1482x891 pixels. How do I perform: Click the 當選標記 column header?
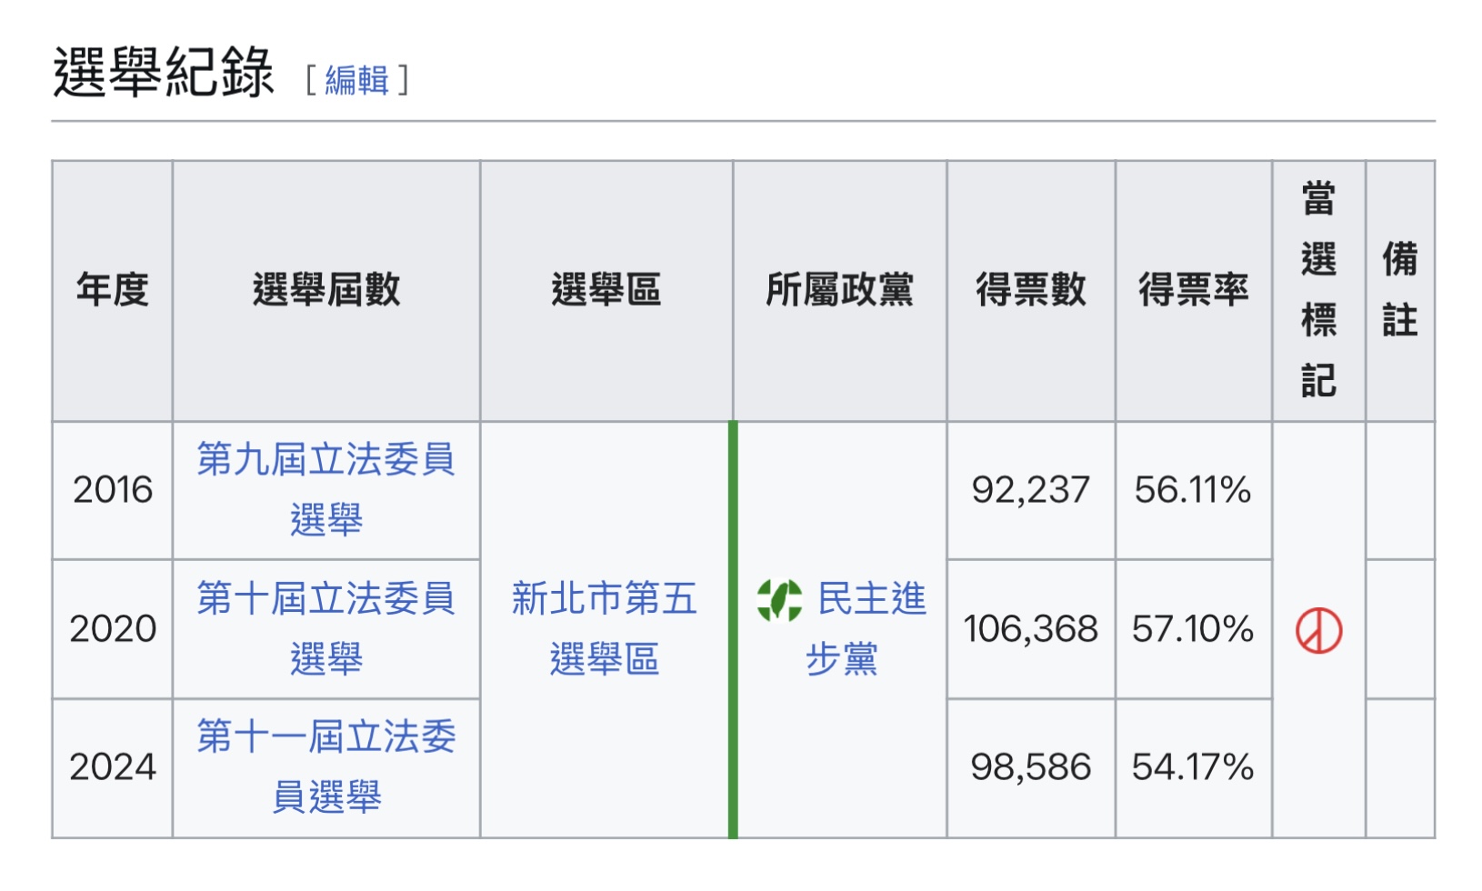[x=1318, y=290]
